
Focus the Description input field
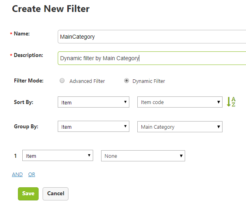click(x=152, y=58)
